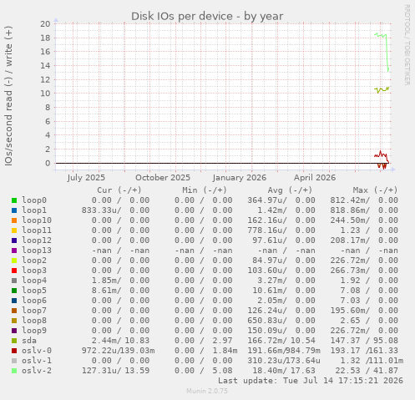Select the oslv-2 legend label
Viewport: 415px width, 400px height.
pos(37,371)
